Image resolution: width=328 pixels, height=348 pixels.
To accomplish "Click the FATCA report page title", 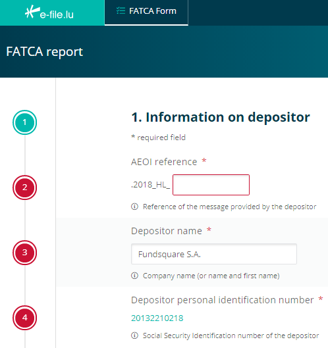I will tap(44, 52).
